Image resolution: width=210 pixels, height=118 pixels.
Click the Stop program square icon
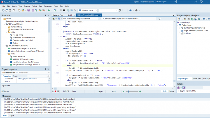tap(64, 10)
